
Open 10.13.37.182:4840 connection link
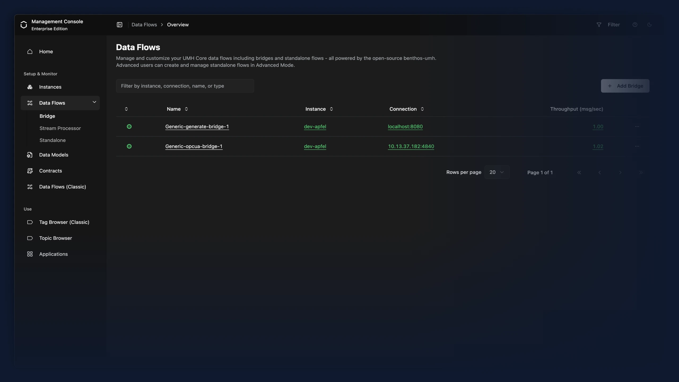411,146
